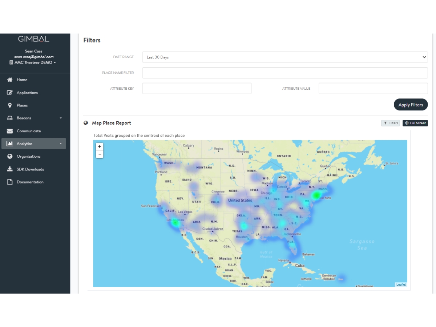Expand the Analytics submenu arrow
The image size is (436, 327).
tap(61, 144)
